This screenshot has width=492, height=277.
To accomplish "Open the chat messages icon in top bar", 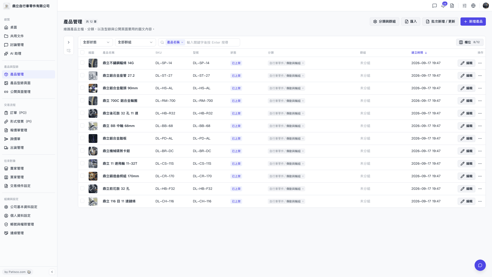I will tap(434, 6).
